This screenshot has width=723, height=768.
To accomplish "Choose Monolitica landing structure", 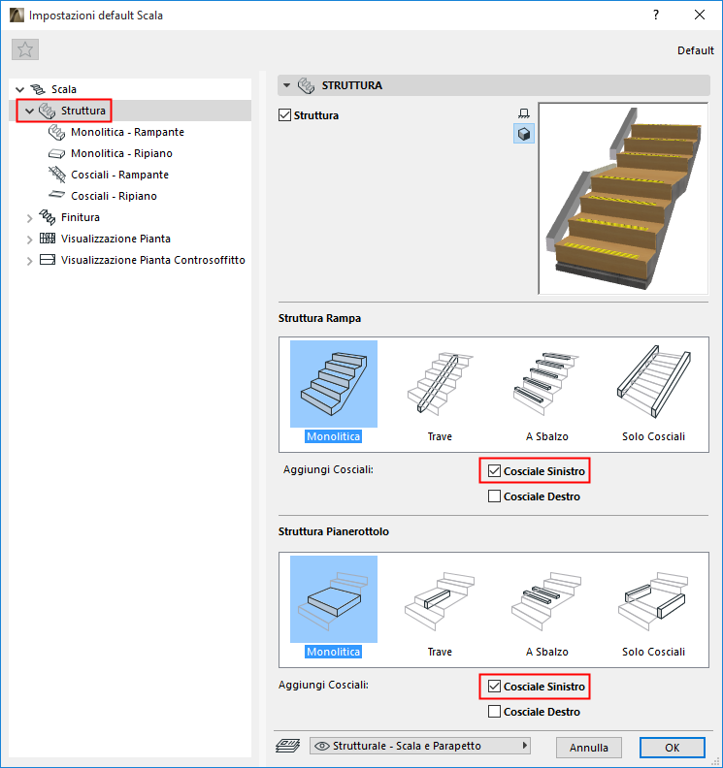I will pyautogui.click(x=333, y=606).
